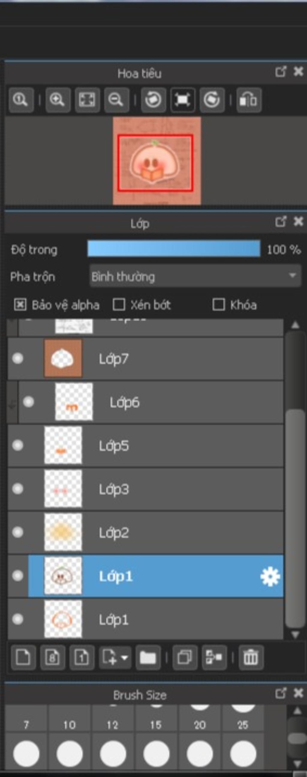This screenshot has height=777, width=307.
Task: Open the Pha trộn blend mode dropdown
Action: [x=195, y=276]
